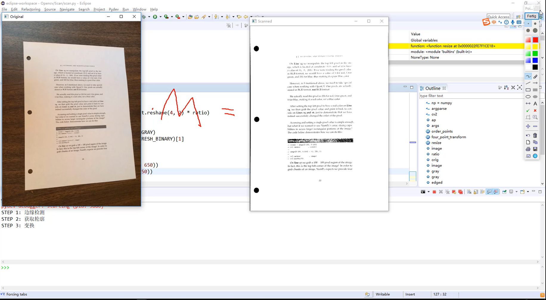Screen dimensions: 546x300
Task: Open the Refactoring menu
Action: 31,9
